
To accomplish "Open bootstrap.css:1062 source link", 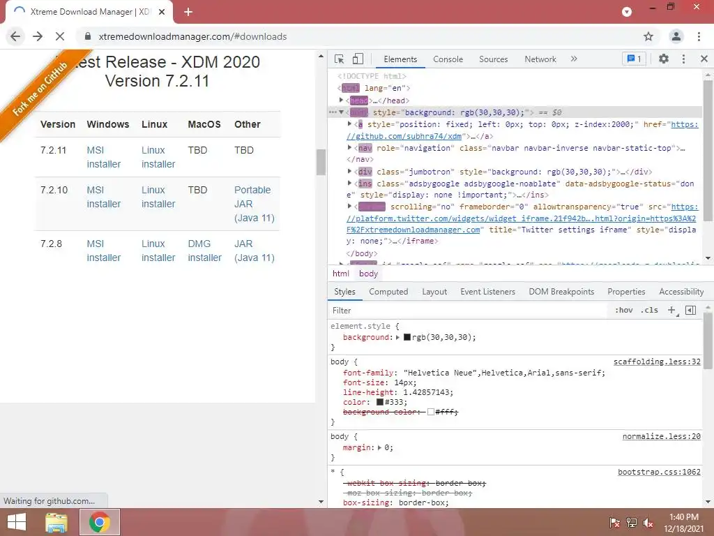I will pyautogui.click(x=659, y=472).
